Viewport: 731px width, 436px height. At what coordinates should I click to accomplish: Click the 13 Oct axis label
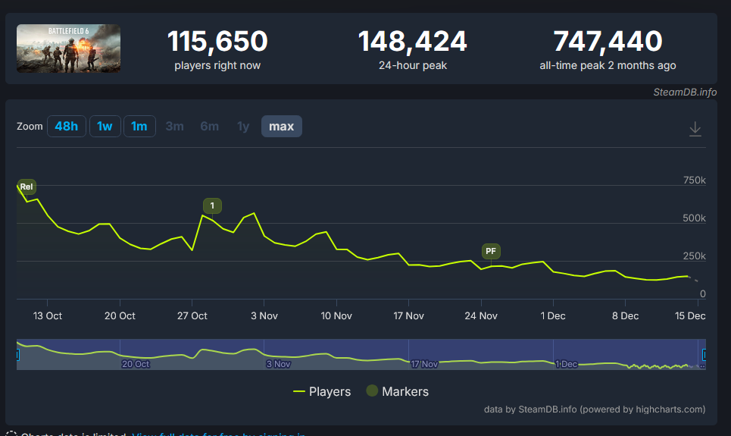pyautogui.click(x=48, y=315)
